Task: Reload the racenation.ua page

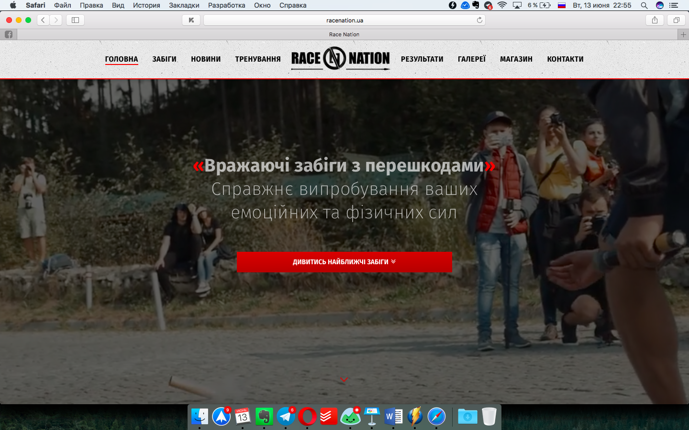Action: coord(479,20)
